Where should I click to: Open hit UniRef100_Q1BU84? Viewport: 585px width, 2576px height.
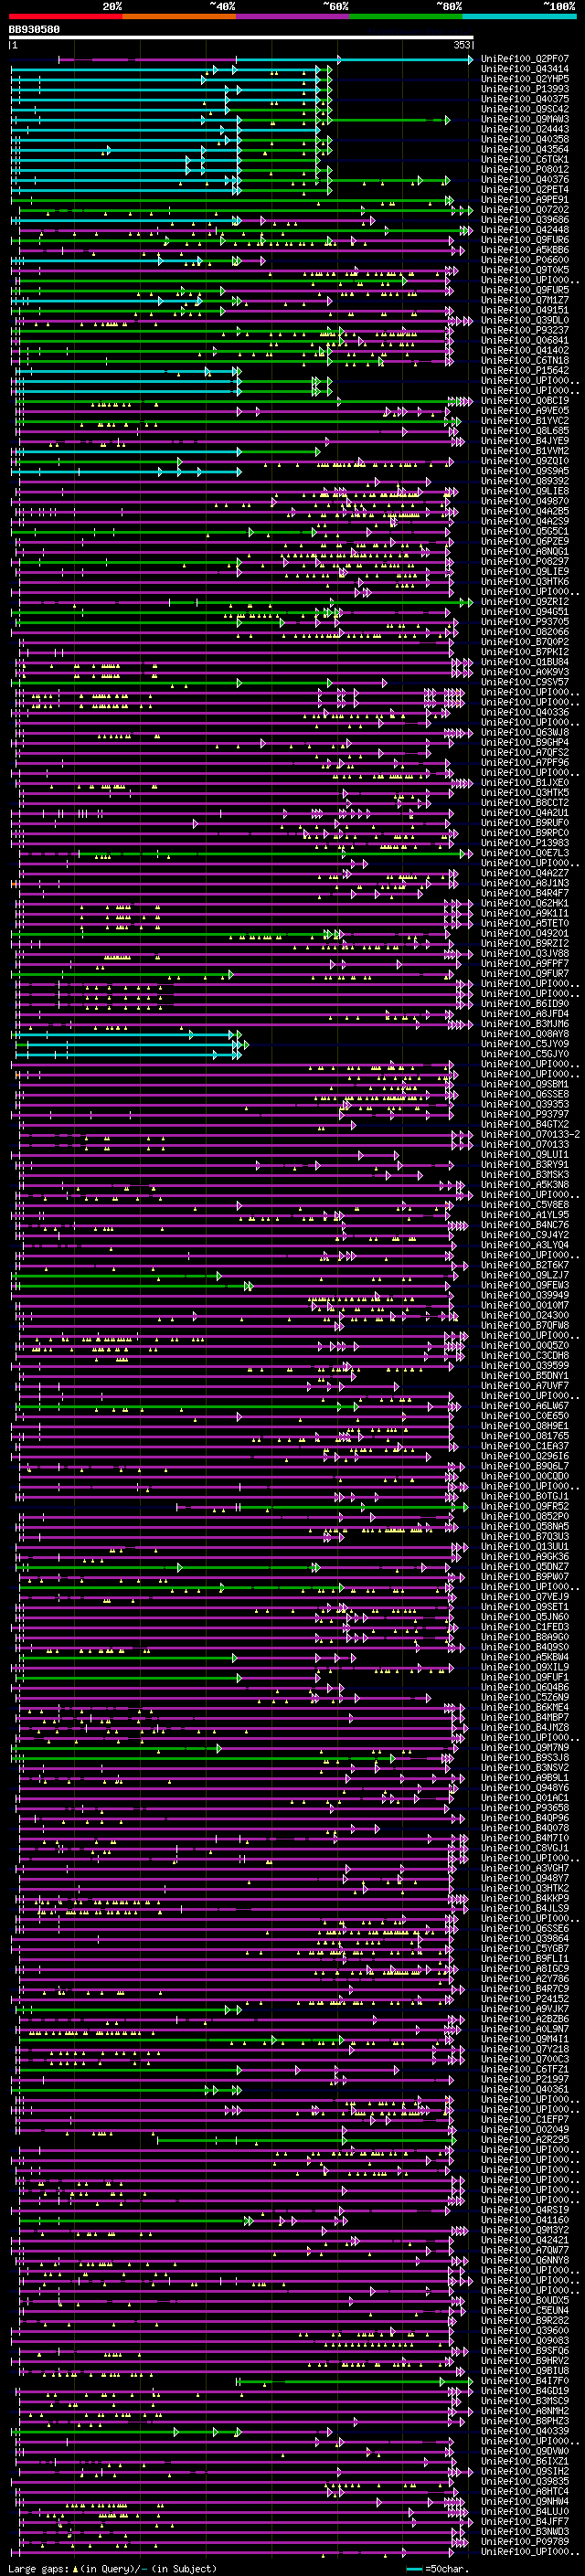click(x=524, y=662)
